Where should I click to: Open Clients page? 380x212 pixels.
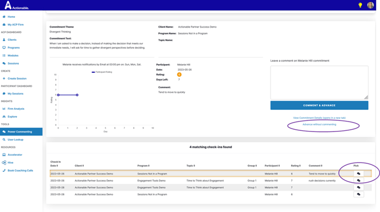coord(12,40)
